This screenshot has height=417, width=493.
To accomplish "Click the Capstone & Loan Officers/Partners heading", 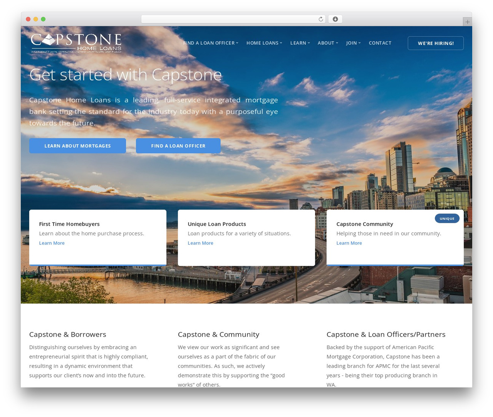I will click(x=386, y=334).
